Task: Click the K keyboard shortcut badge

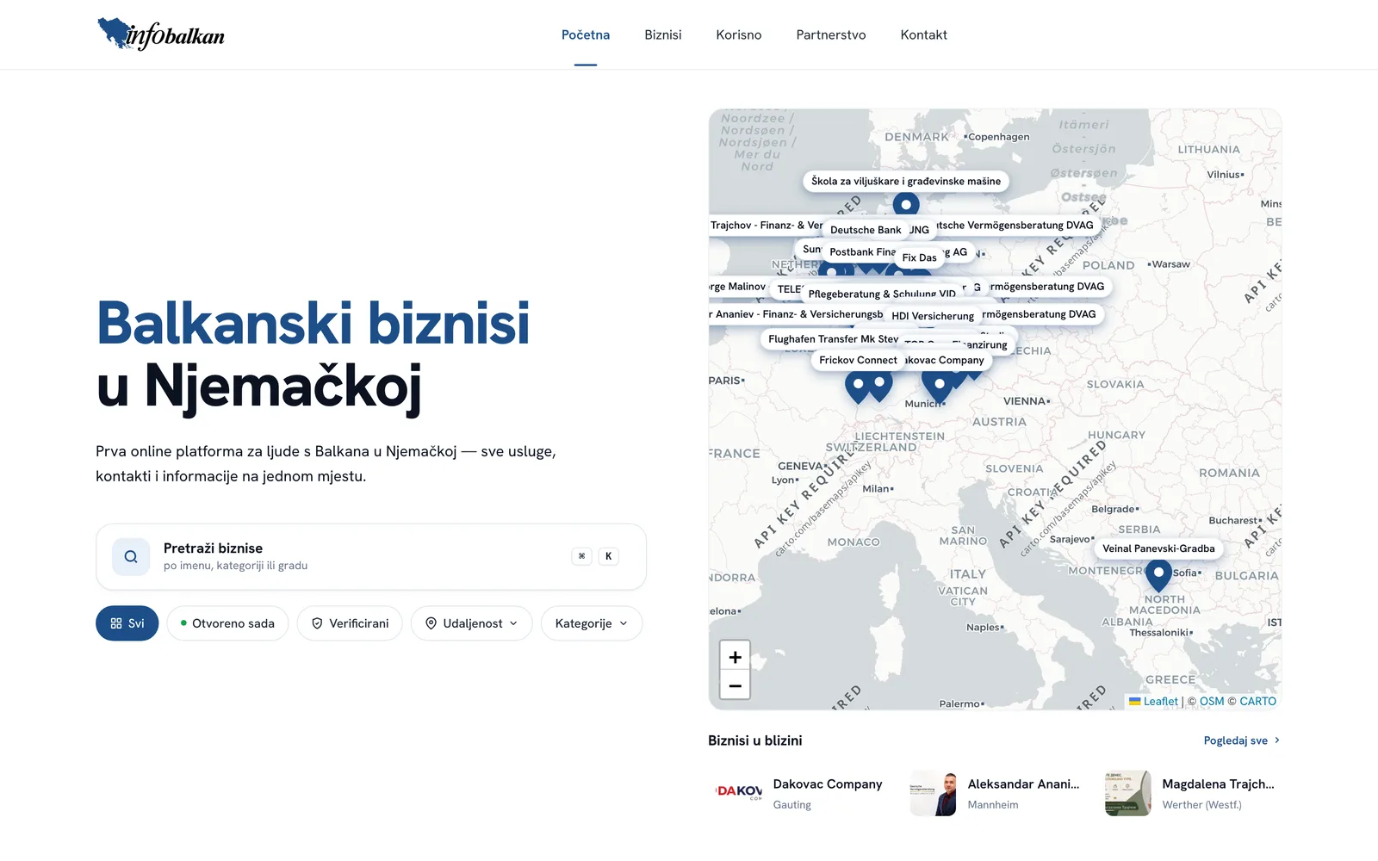Action: pos(609,556)
